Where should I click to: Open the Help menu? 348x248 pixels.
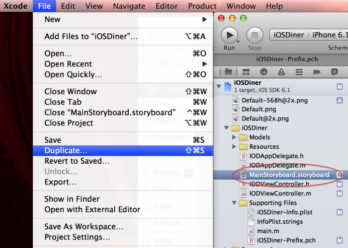[274, 6]
